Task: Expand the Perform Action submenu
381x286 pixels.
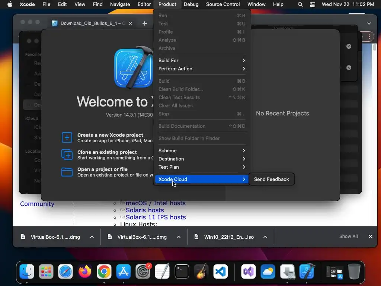Action: (202, 69)
